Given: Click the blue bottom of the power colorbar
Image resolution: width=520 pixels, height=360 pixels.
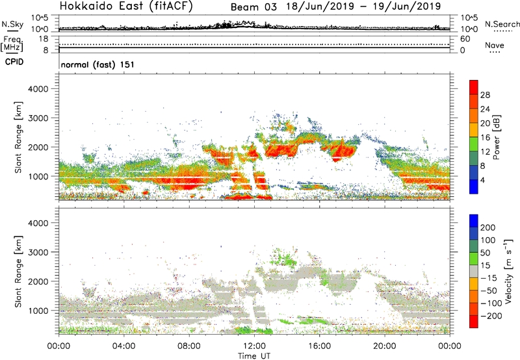Looking at the screenshot, I should pyautogui.click(x=474, y=186).
